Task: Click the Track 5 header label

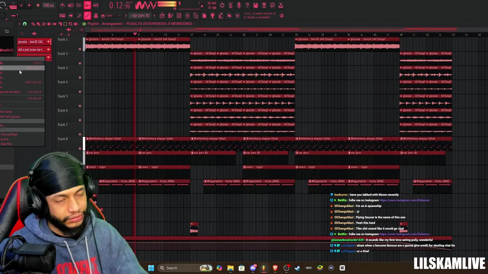Action: 63,96
